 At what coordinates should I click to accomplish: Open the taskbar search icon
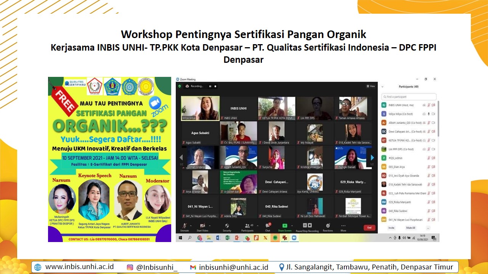tap(190, 238)
